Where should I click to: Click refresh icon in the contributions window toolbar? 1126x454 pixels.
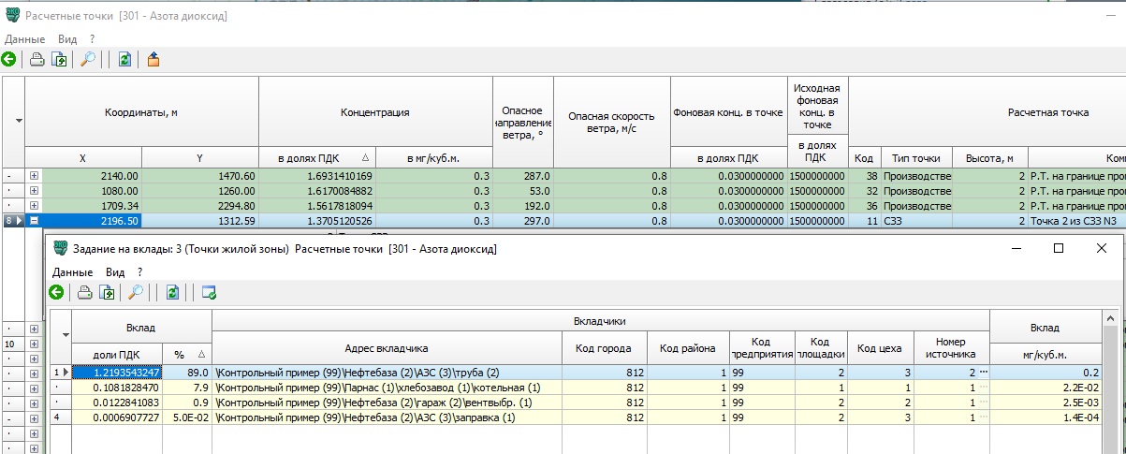pyautogui.click(x=172, y=293)
